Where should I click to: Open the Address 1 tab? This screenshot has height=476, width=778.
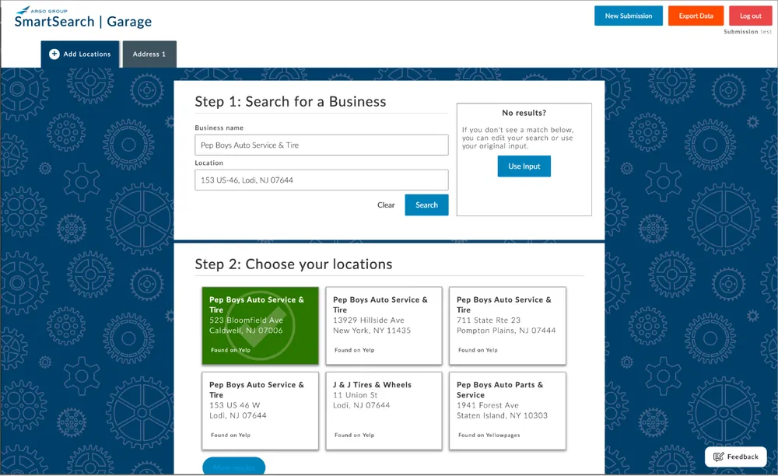tap(149, 54)
